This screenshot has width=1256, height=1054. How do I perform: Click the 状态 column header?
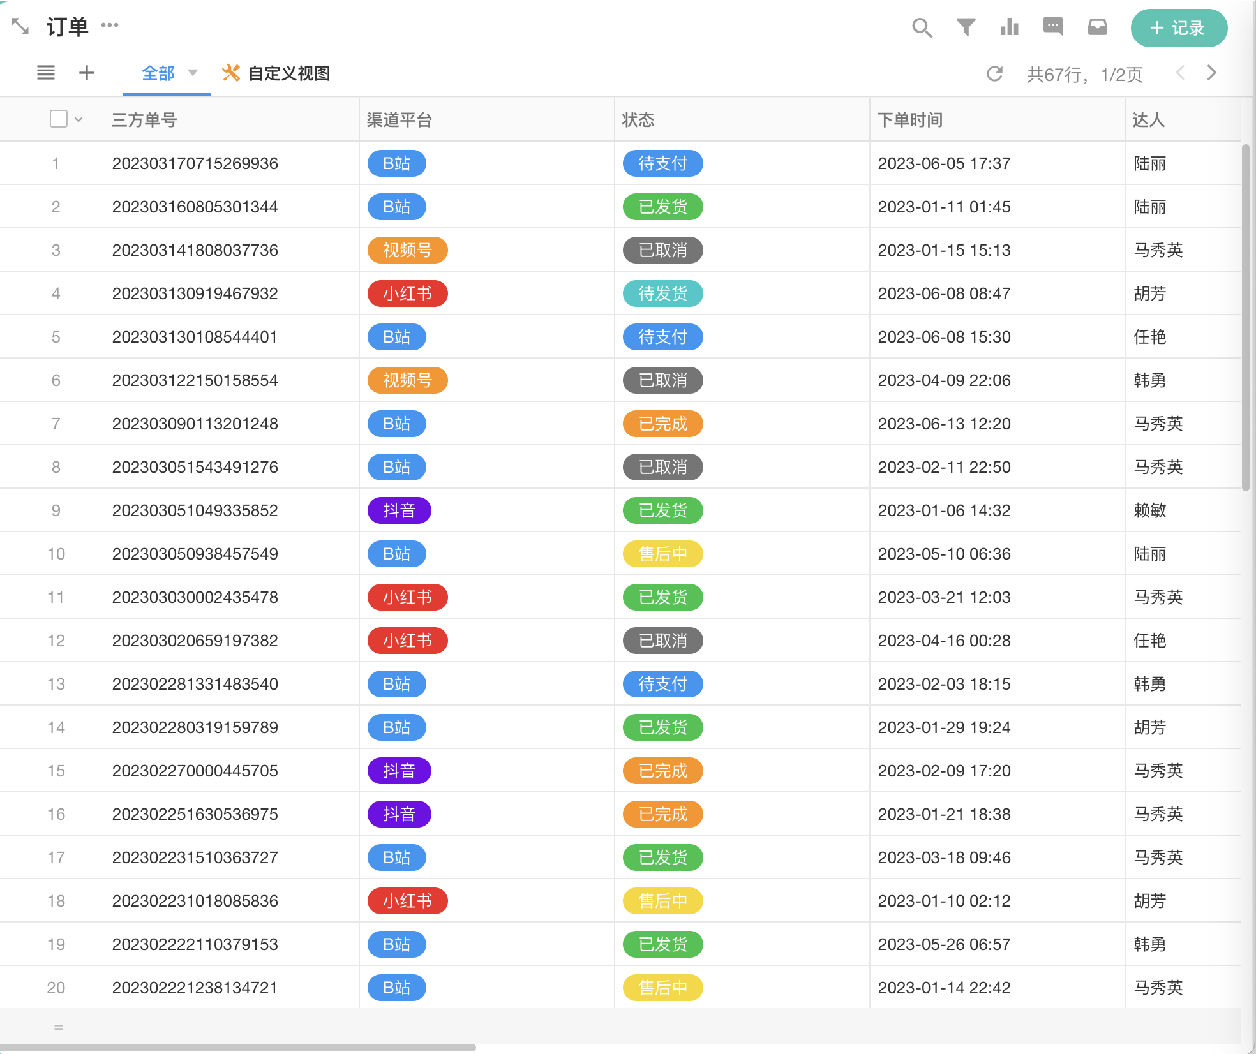pos(638,120)
